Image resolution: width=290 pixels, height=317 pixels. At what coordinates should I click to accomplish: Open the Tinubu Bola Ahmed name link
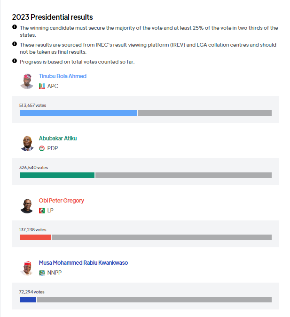click(63, 76)
